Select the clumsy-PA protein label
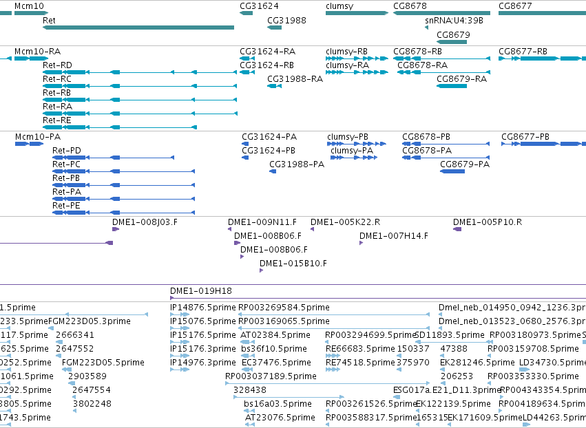 tap(352, 151)
